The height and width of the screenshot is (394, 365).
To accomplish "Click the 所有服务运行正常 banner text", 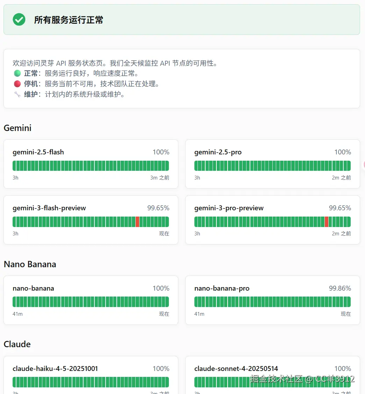I will coord(69,20).
